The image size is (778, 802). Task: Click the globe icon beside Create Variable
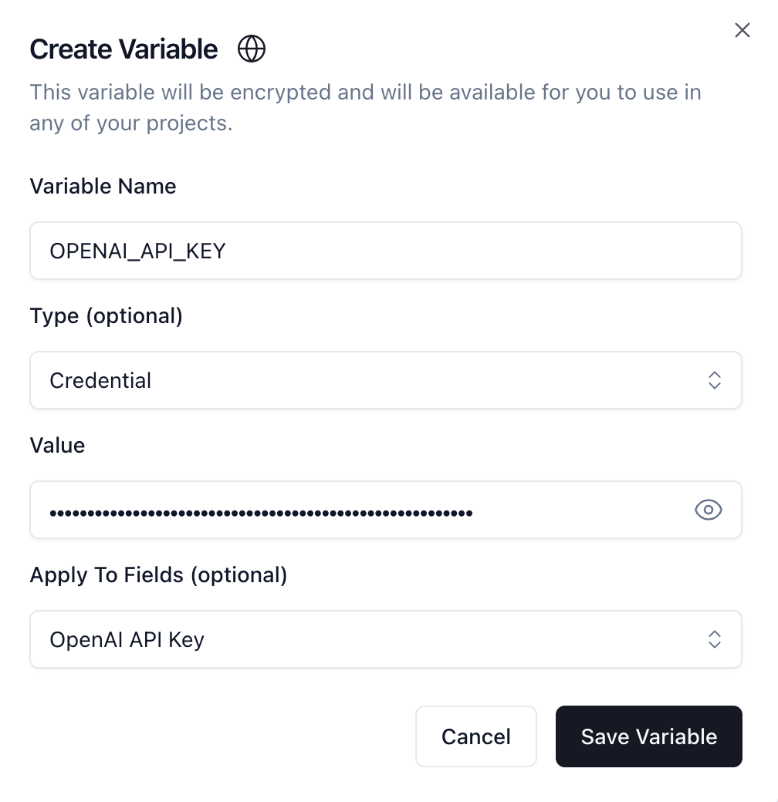pos(251,48)
